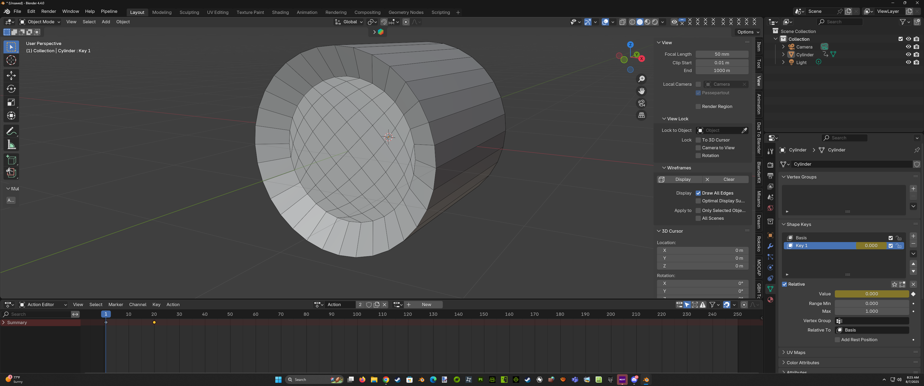The image size is (924, 386).
Task: Open Firefox from the taskbar
Action: [x=362, y=380]
